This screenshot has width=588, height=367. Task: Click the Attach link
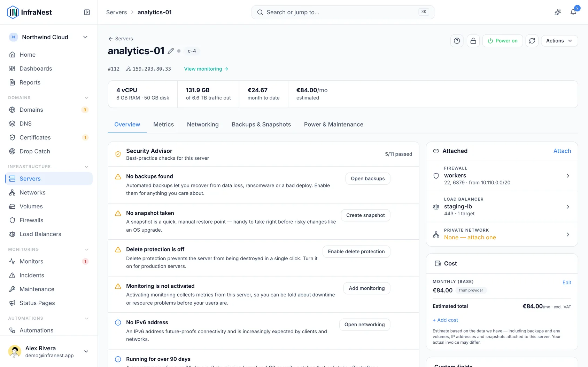(562, 151)
